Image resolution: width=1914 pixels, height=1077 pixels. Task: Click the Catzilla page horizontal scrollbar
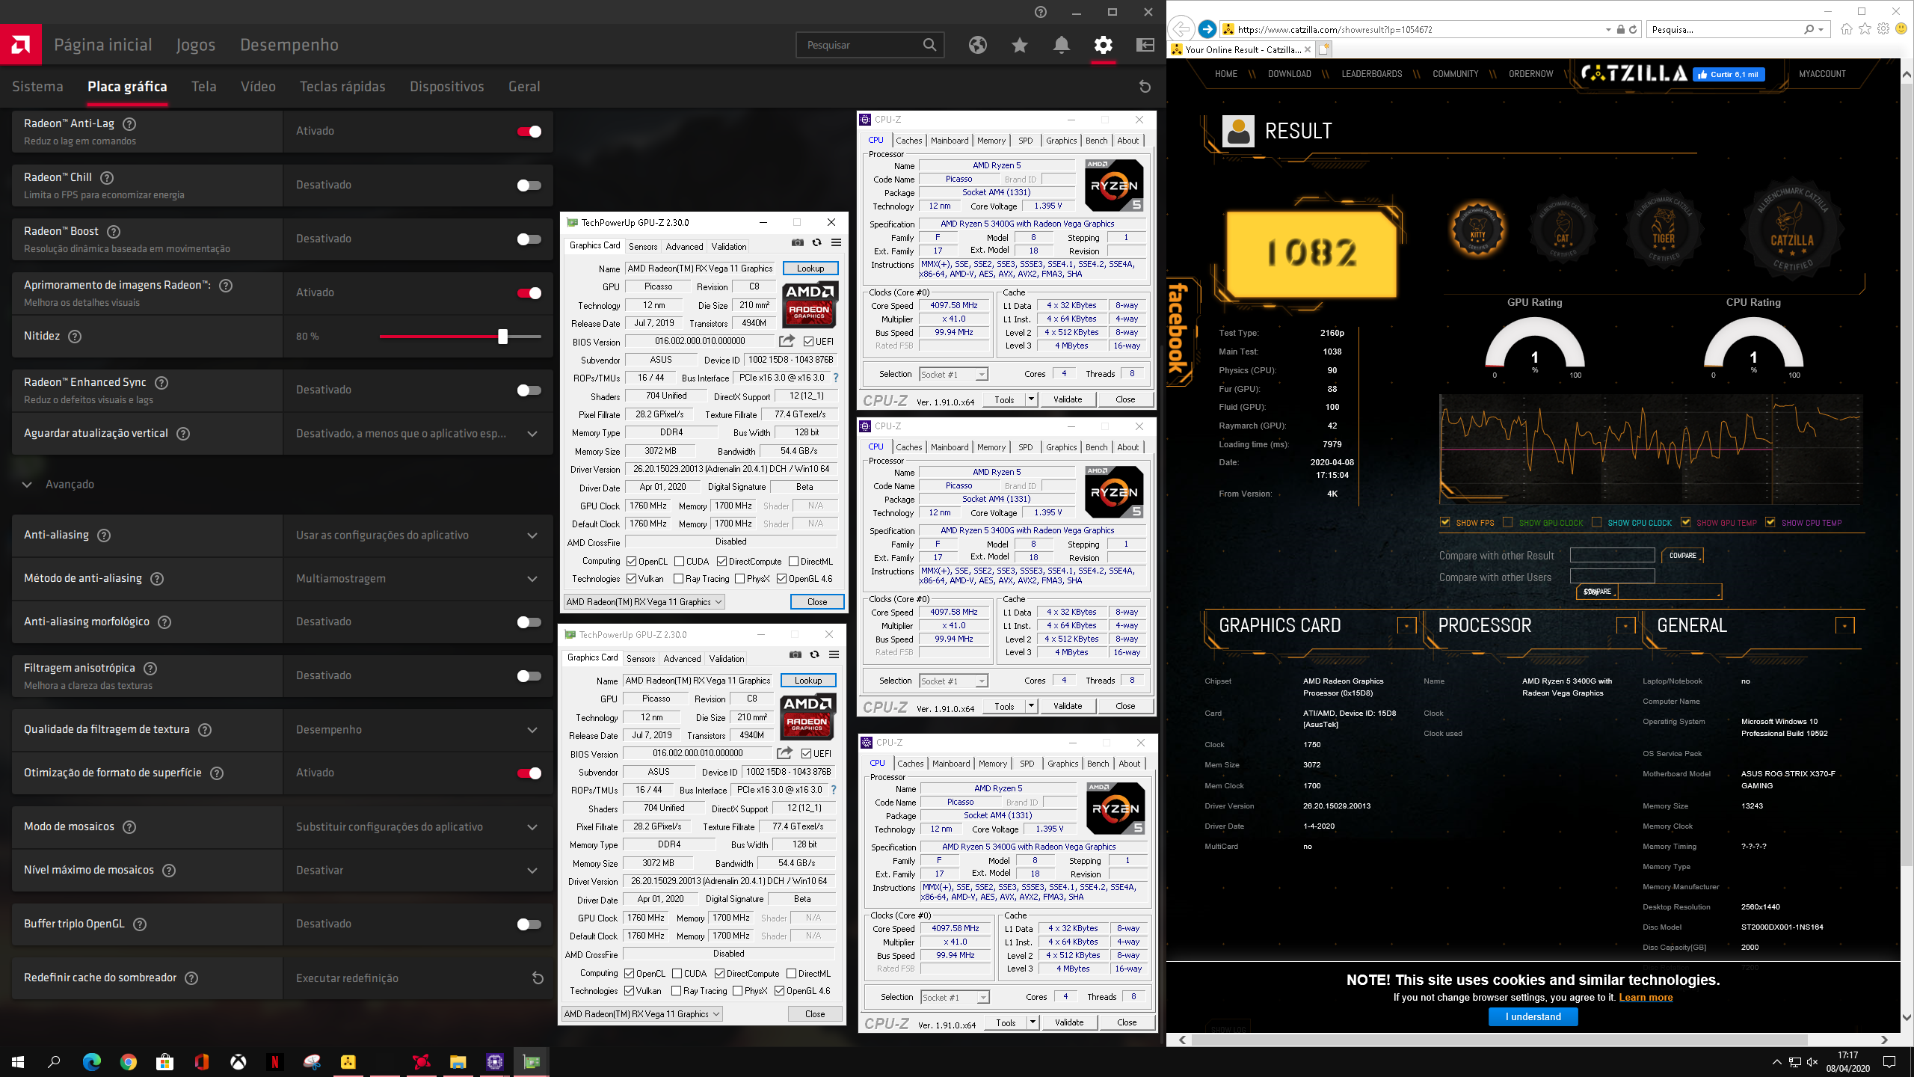(x=1499, y=1040)
